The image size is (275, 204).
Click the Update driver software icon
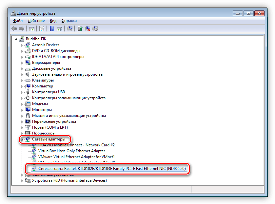(x=80, y=29)
